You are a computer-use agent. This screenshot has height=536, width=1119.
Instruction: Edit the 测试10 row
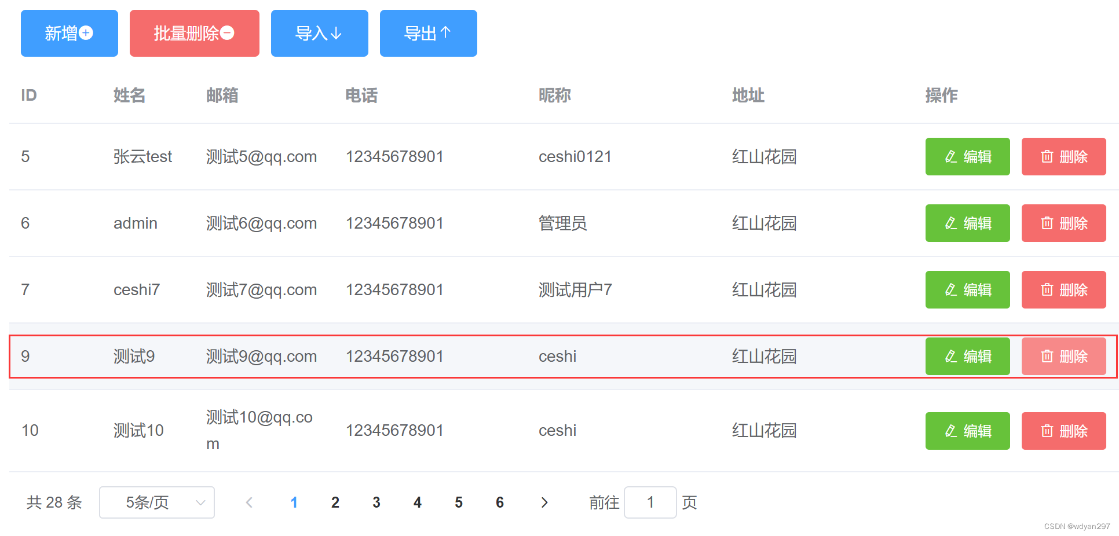pyautogui.click(x=967, y=431)
